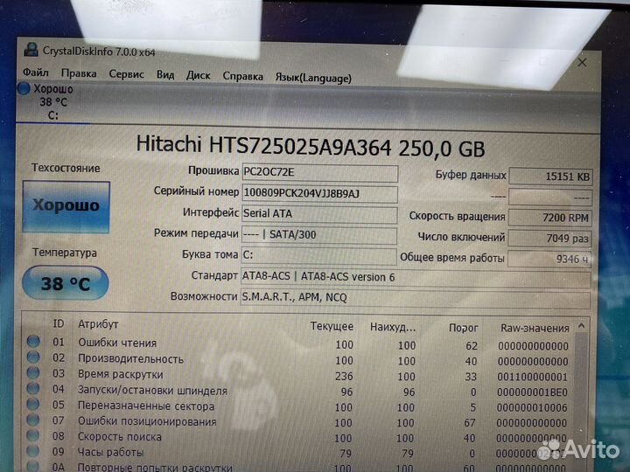This screenshot has width=630, height=472.
Task: Click the Скорость вращения value 7200 RPM
Action: (550, 218)
